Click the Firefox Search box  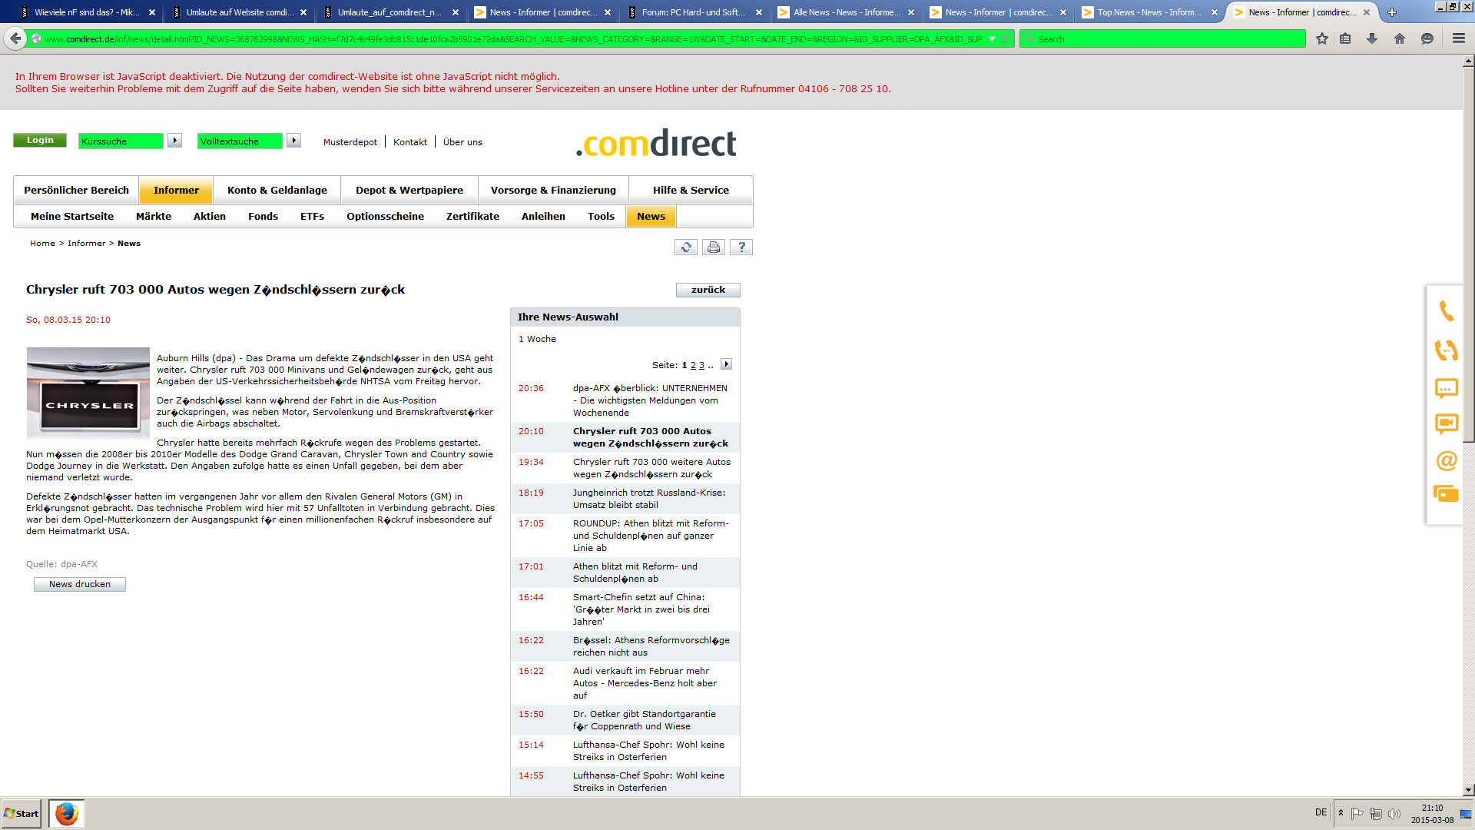coord(1162,39)
